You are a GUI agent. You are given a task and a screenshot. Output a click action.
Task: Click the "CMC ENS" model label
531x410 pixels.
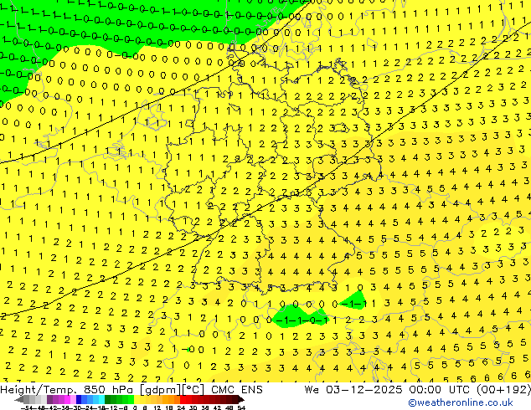[237, 390]
